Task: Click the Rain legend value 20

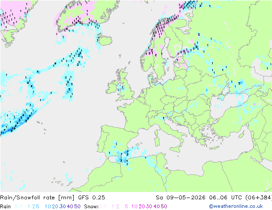Action: (x=55, y=207)
